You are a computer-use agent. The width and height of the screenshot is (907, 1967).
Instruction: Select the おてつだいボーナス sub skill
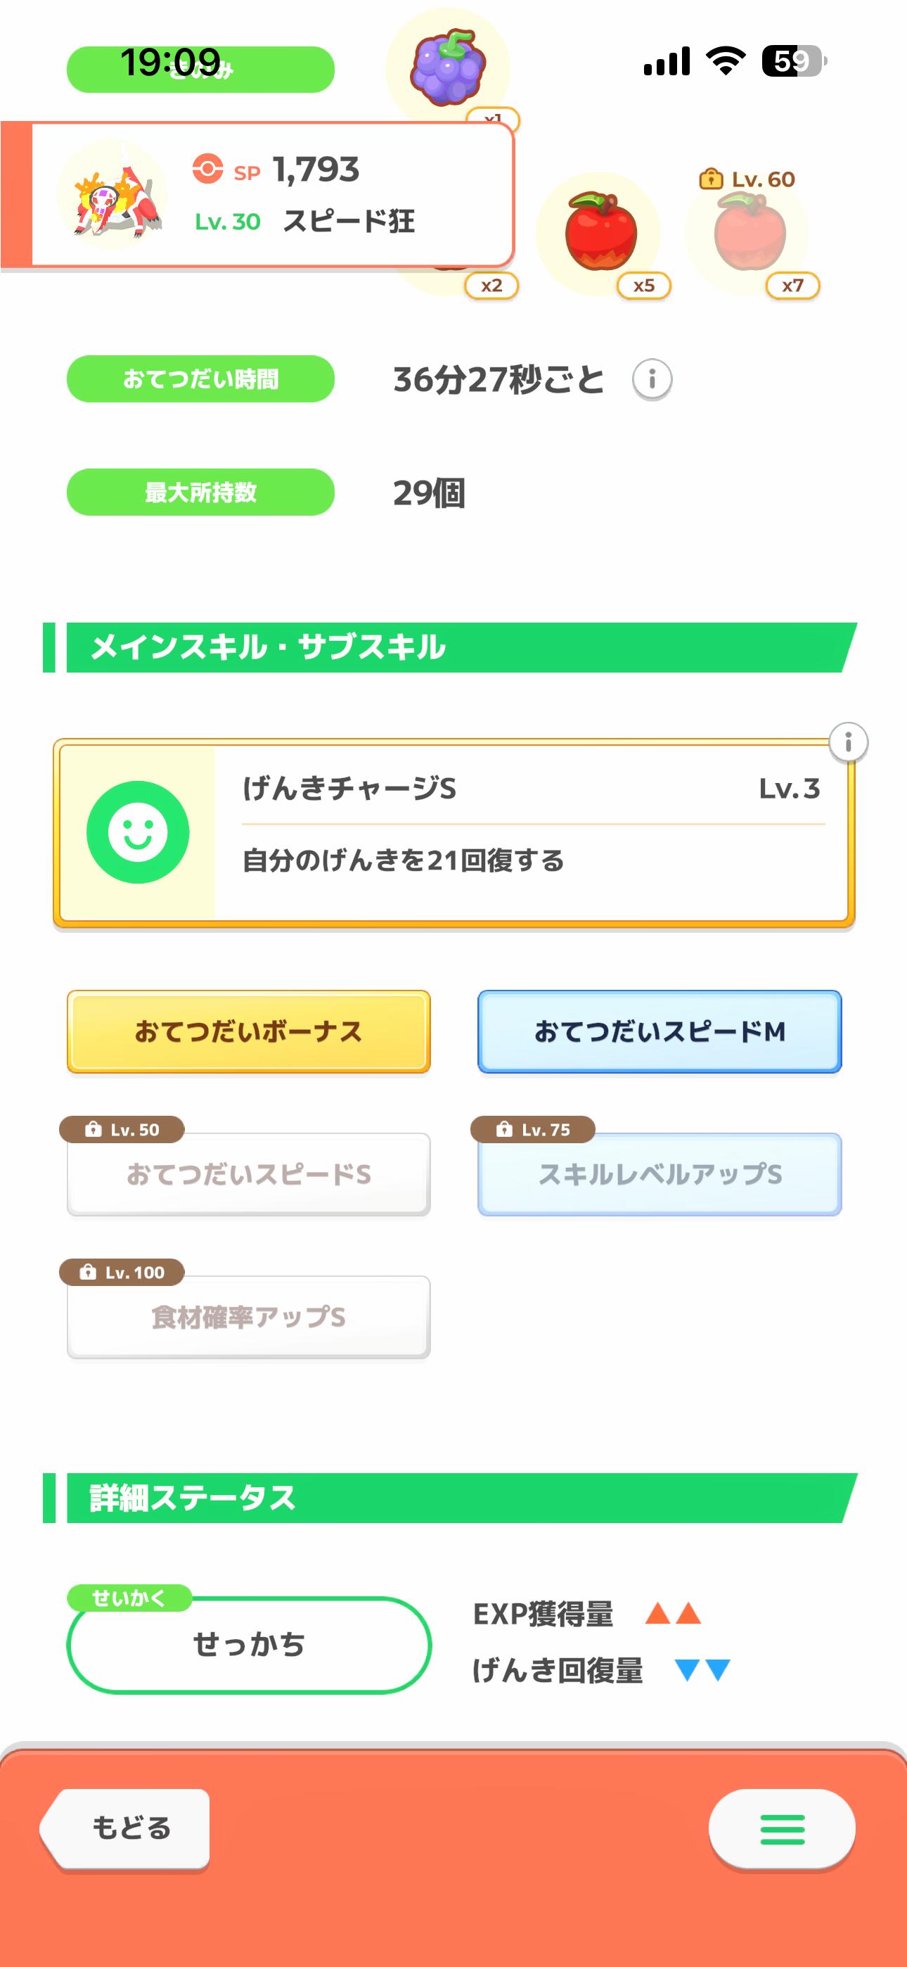(248, 1031)
